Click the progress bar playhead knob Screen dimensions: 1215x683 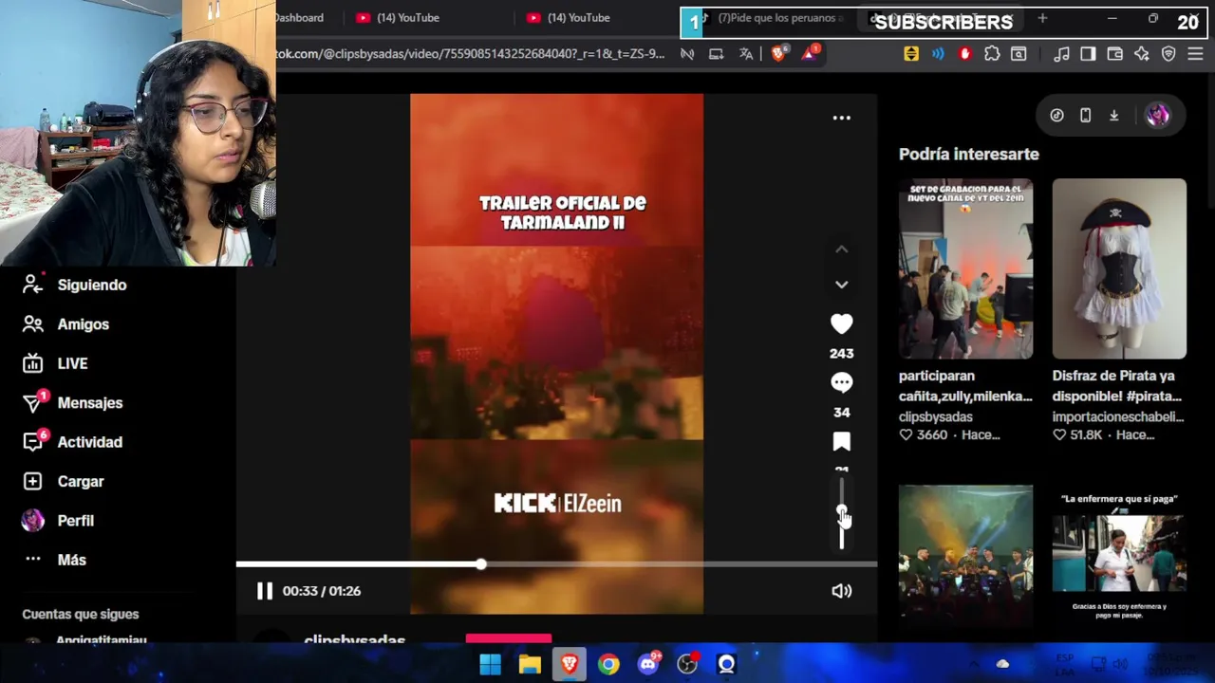coord(481,564)
